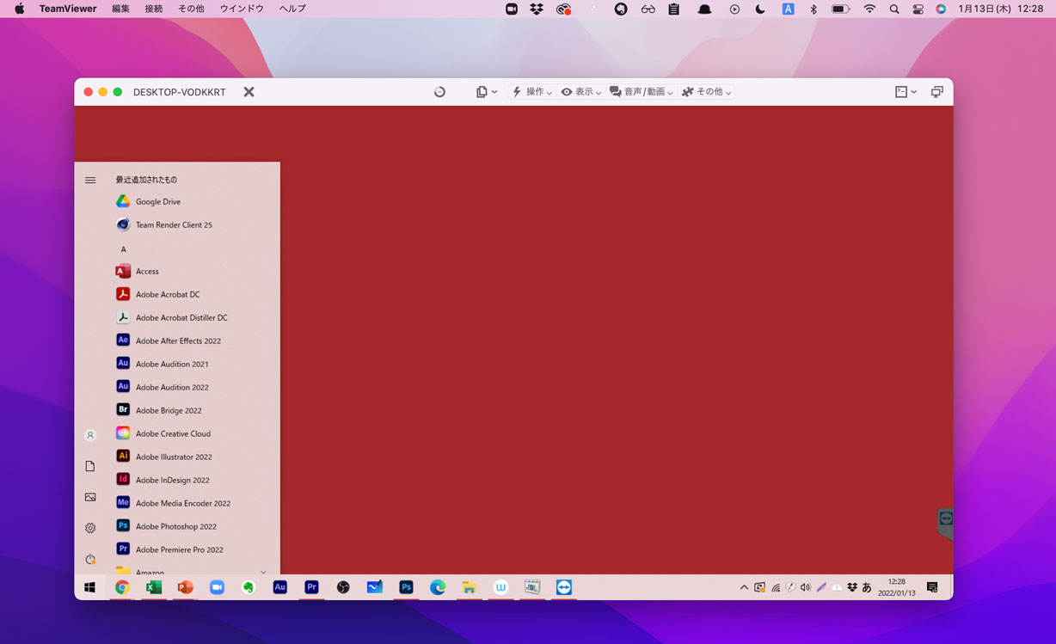The width and height of the screenshot is (1056, 644).
Task: Click the TeamViewer icon in Windows taskbar
Action: [563, 587]
